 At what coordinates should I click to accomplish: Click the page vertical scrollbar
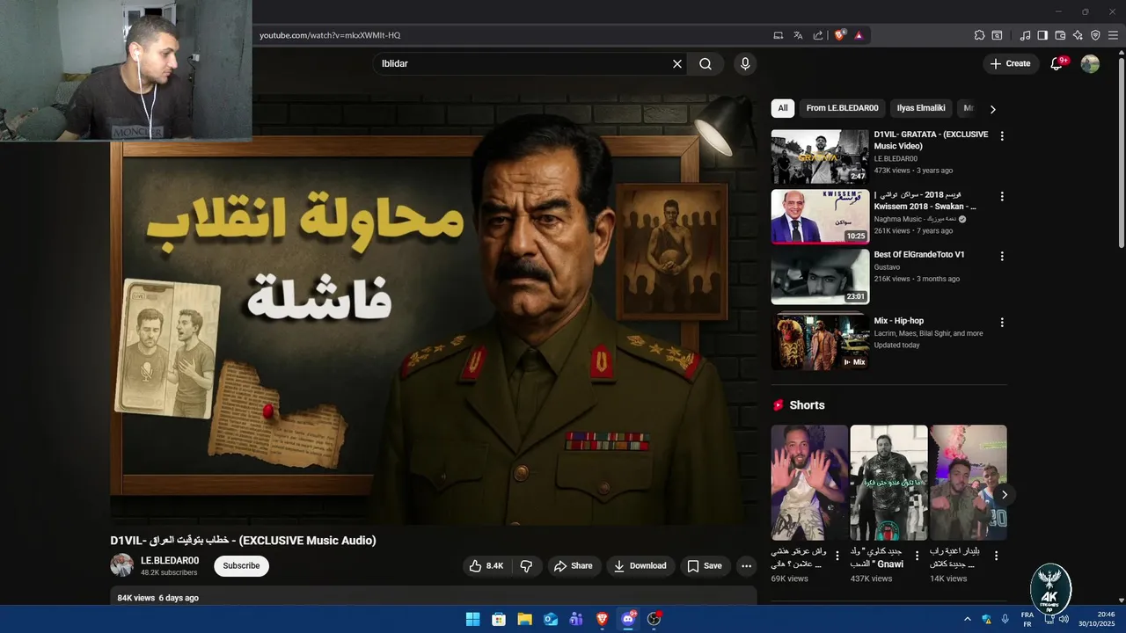pos(1122,154)
